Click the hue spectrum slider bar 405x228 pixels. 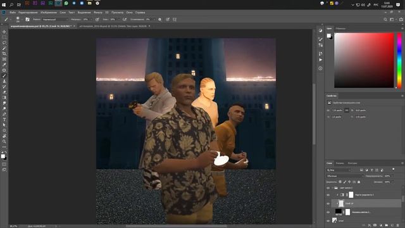(x=399, y=60)
